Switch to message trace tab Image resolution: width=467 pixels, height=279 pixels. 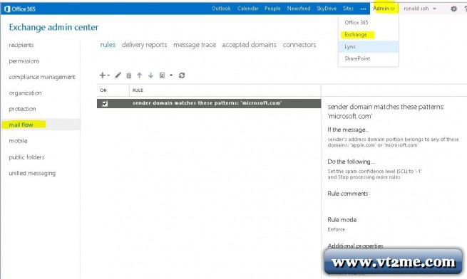[x=195, y=45]
